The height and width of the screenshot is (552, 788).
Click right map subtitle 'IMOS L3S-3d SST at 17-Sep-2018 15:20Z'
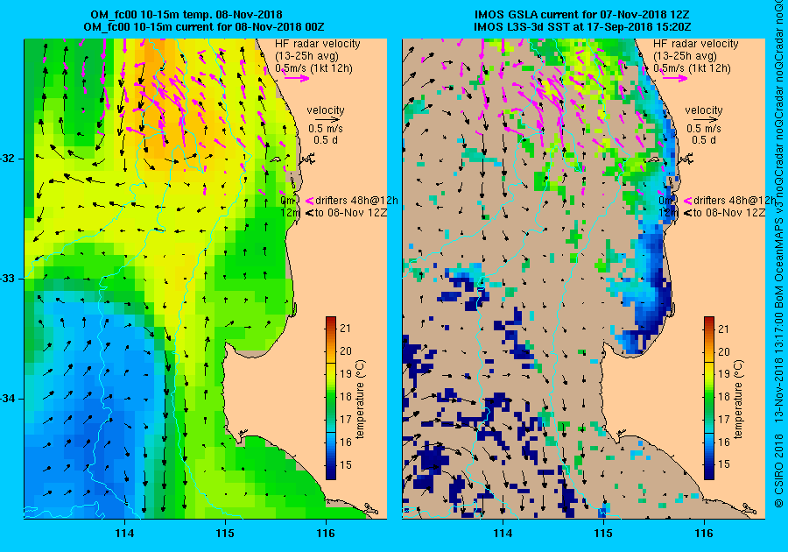click(x=582, y=26)
